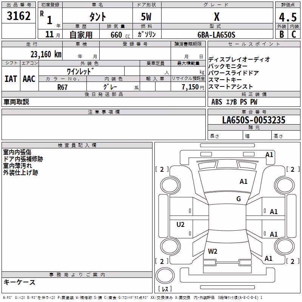Select mileage 23,160 km
The image size is (302, 302).
(46, 54)
